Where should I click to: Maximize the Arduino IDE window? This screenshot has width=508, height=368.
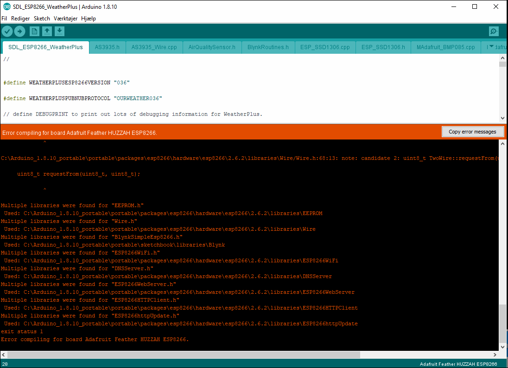click(x=475, y=6)
